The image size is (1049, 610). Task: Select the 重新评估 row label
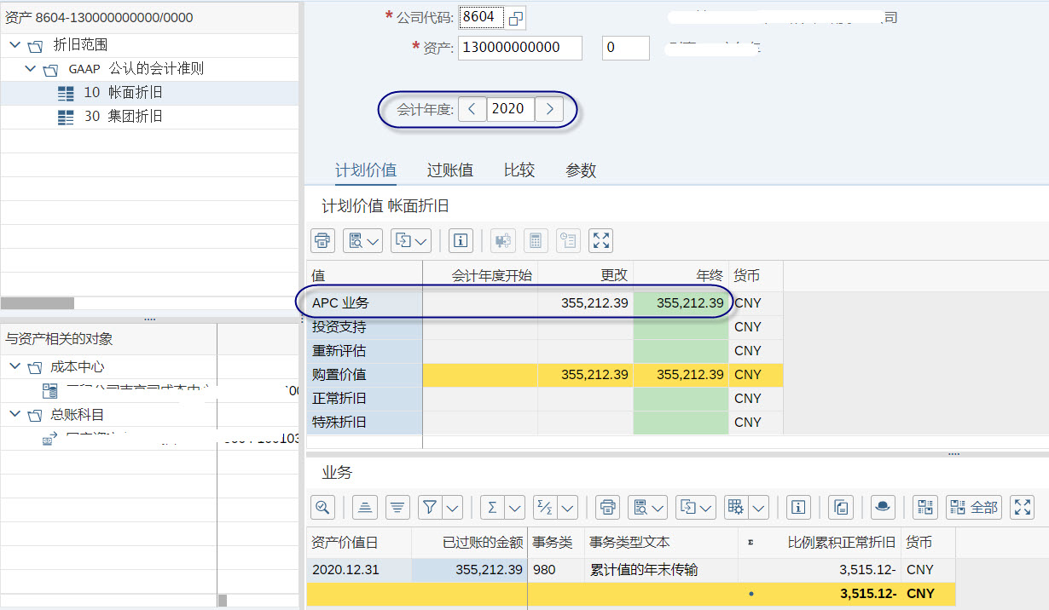click(x=365, y=351)
